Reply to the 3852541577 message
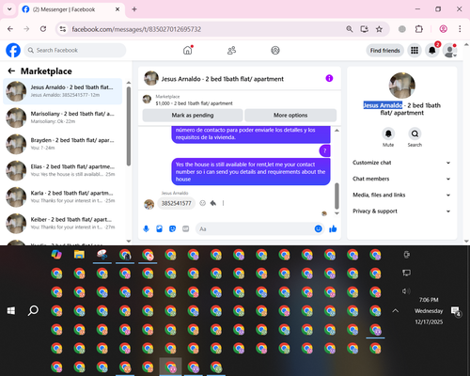470x376 pixels. (213, 203)
